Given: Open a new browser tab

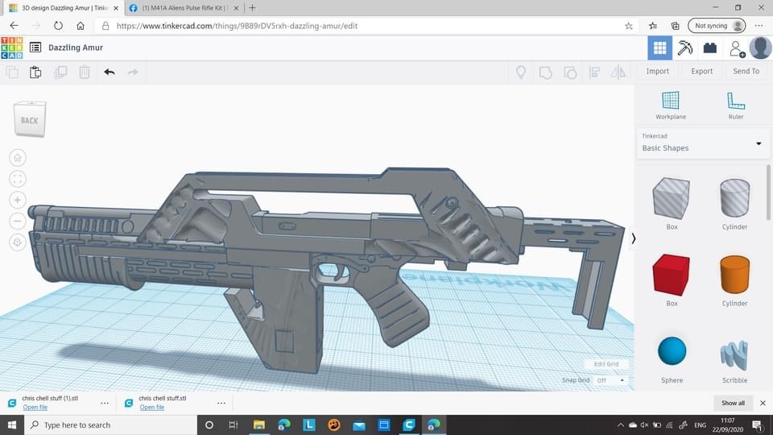Looking at the screenshot, I should pos(252,8).
